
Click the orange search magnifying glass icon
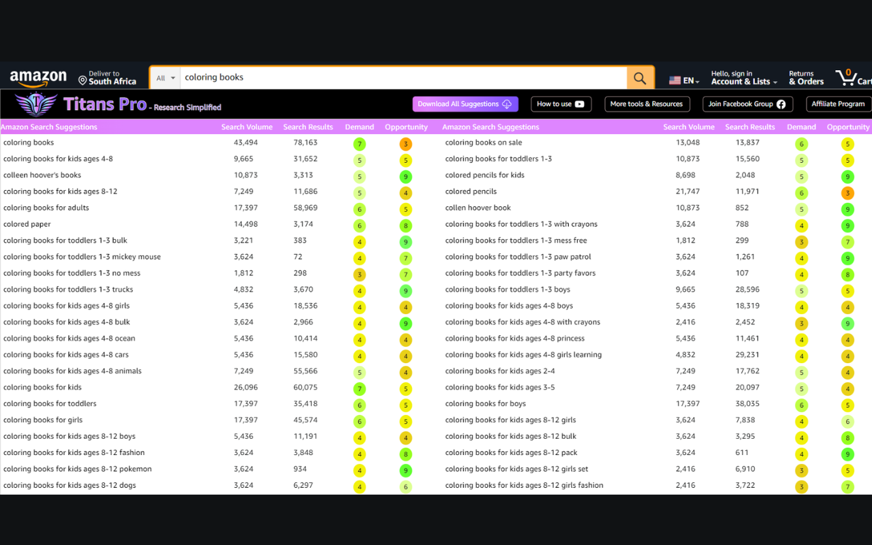639,78
